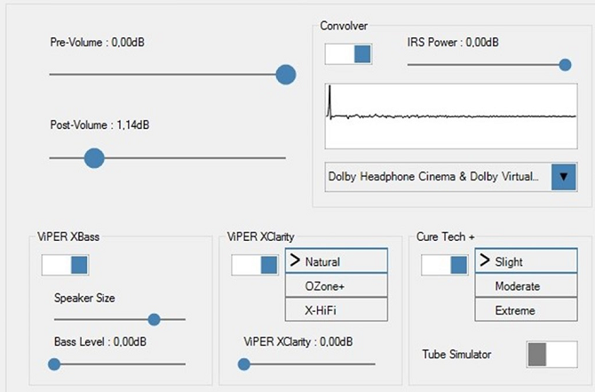The height and width of the screenshot is (392, 595).
Task: Toggle the Convolver switch
Action: 348,53
